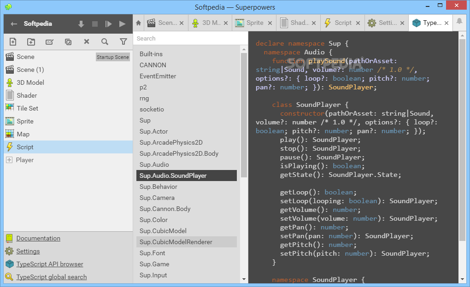The image size is (470, 287).
Task: Select Sup.Camera in the API list
Action: coord(187,198)
